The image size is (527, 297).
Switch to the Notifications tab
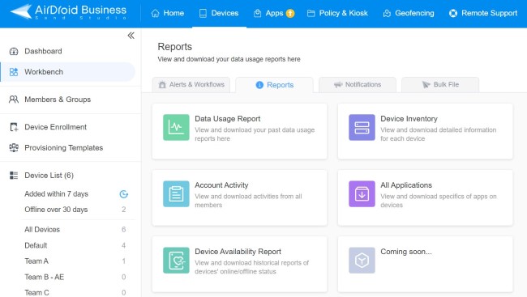click(358, 85)
